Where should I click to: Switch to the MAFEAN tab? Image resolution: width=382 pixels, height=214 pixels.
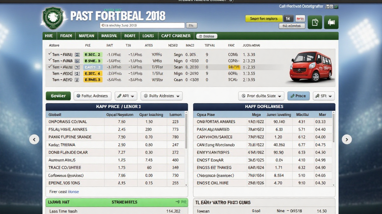click(86, 36)
